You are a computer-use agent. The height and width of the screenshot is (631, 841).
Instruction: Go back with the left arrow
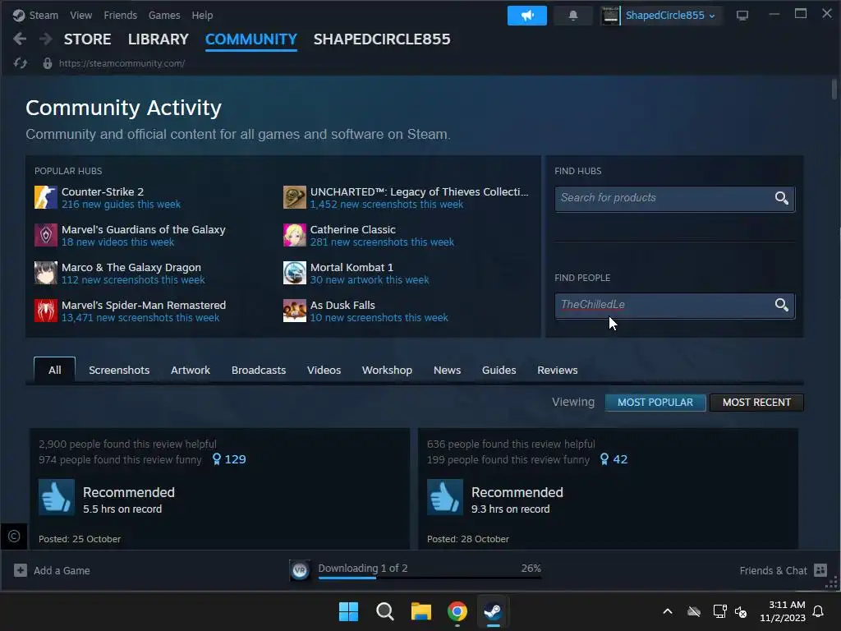pyautogui.click(x=20, y=39)
